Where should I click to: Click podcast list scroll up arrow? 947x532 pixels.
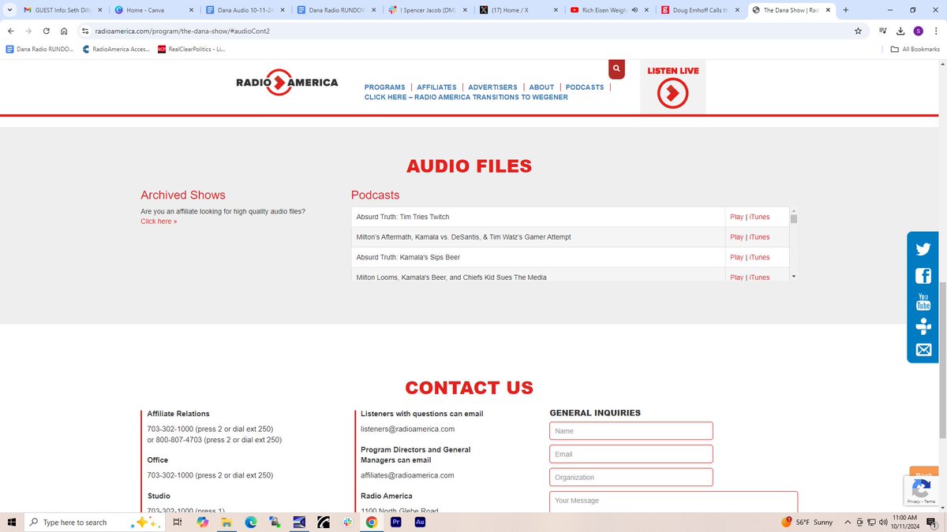tap(793, 210)
